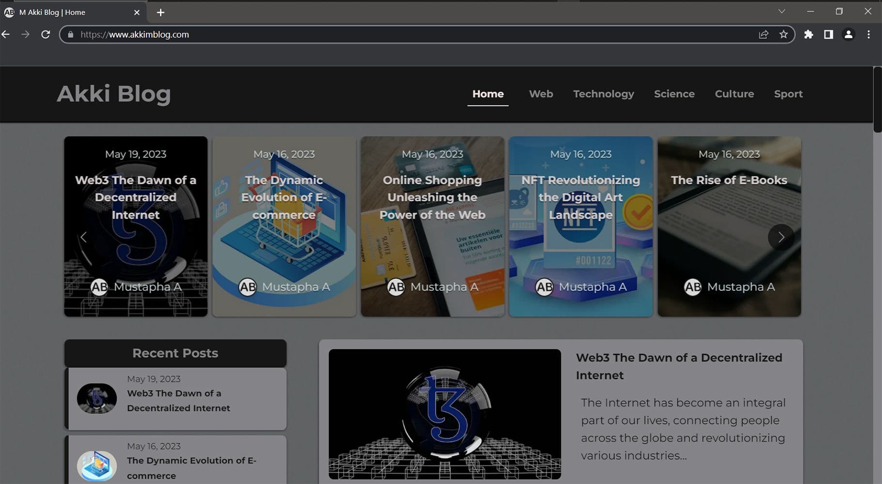Click the address bar URL field
Image resolution: width=882 pixels, height=484 pixels.
pyautogui.click(x=387, y=34)
